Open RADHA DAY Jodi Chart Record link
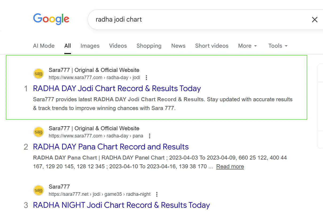Image resolution: width=323 pixels, height=212 pixels. (x=117, y=88)
